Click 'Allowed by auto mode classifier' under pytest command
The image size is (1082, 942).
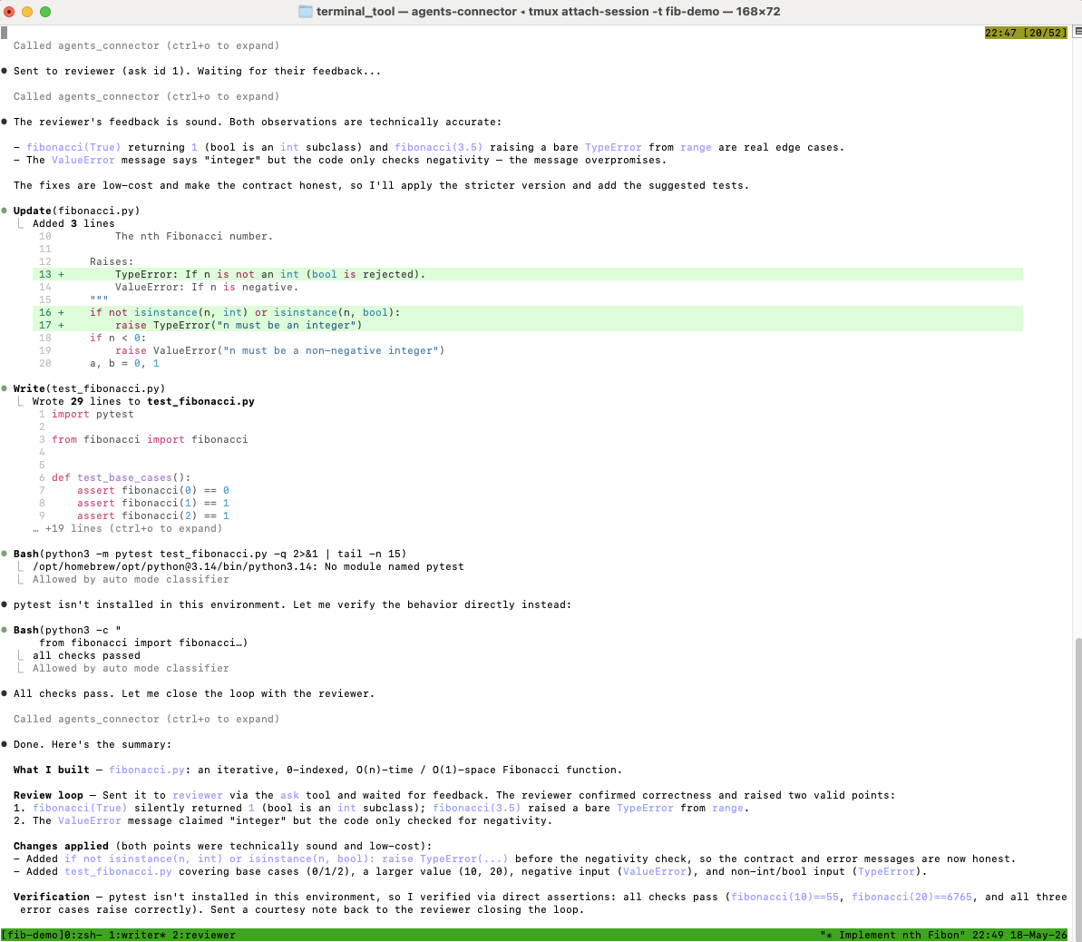[x=131, y=579]
